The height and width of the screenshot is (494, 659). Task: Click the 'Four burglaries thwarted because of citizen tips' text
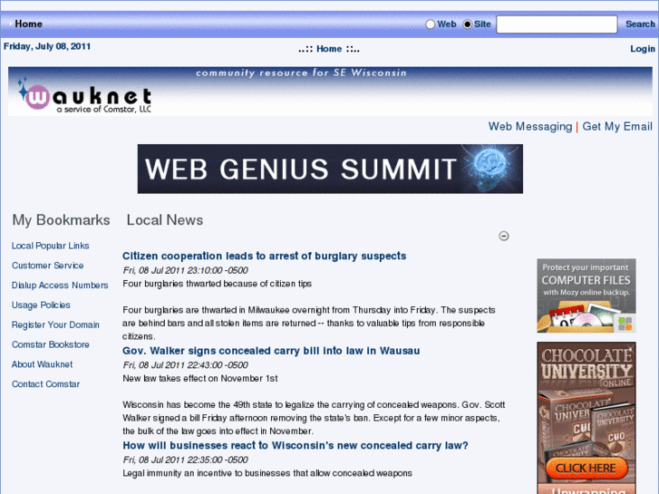(x=217, y=284)
